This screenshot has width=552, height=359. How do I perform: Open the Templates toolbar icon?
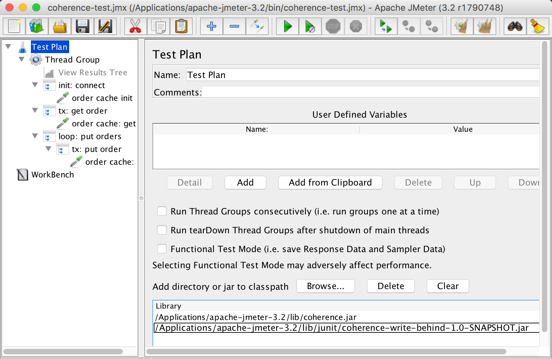[37, 26]
